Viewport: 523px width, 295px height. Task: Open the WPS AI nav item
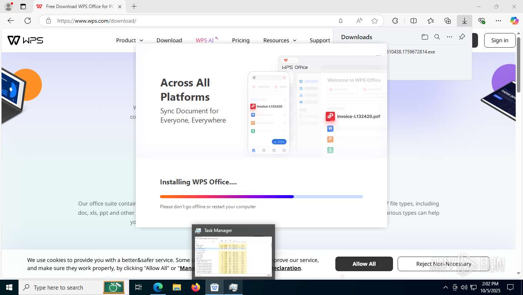click(207, 40)
